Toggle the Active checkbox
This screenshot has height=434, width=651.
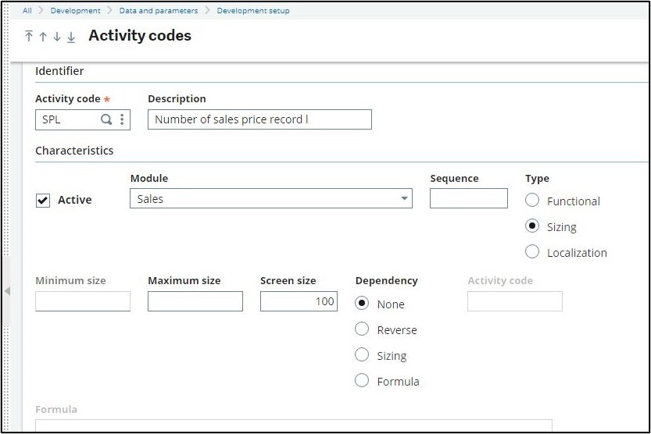(43, 201)
